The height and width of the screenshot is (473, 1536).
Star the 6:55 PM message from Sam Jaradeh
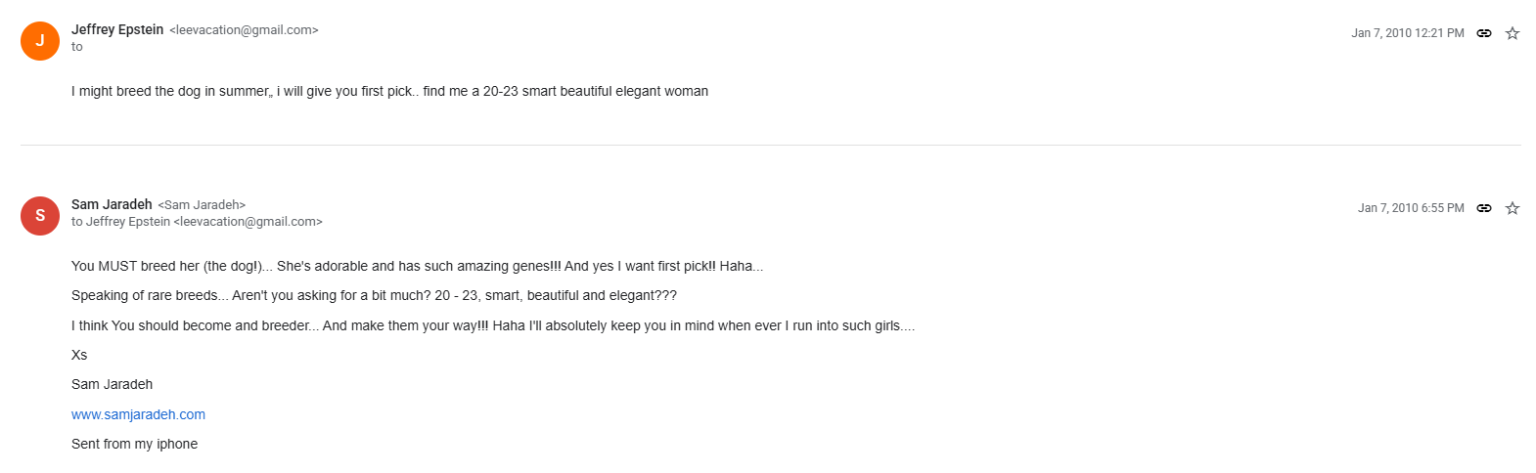point(1513,208)
